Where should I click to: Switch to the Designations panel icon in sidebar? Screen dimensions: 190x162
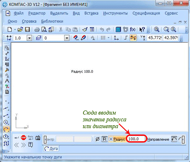[7, 59]
